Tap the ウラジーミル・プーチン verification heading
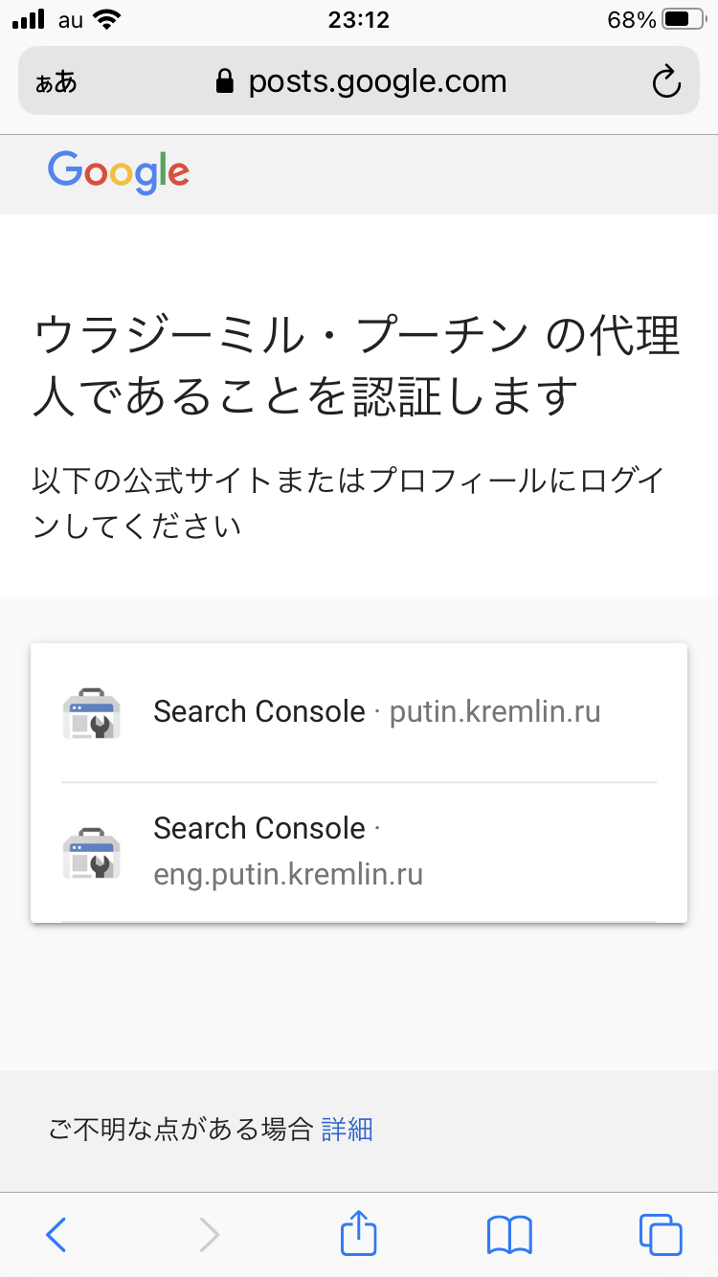Image resolution: width=718 pixels, height=1277 pixels. (x=356, y=366)
